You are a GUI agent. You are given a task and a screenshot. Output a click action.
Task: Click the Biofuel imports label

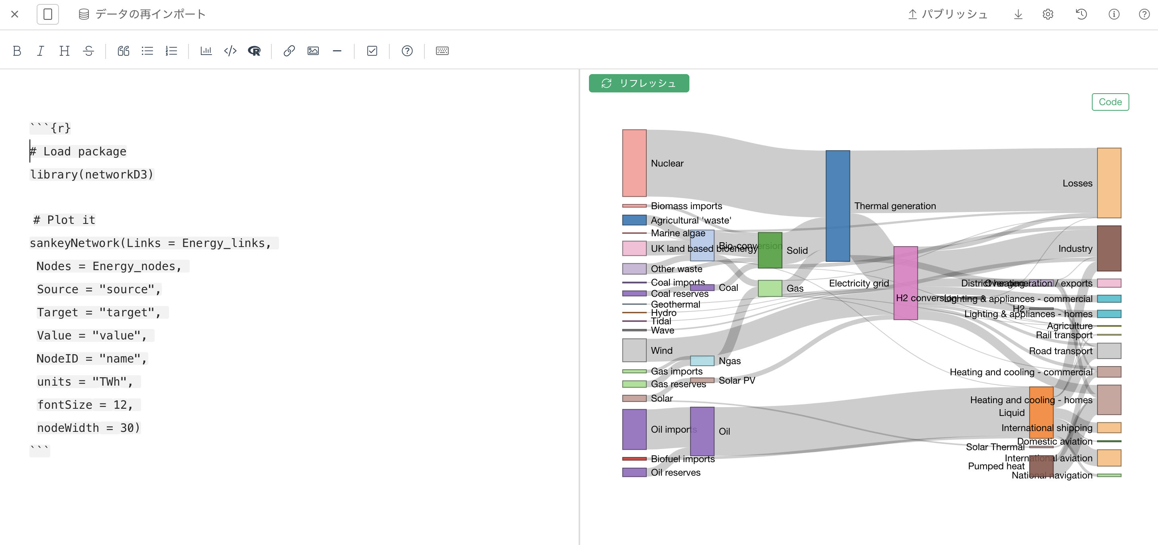tap(683, 459)
